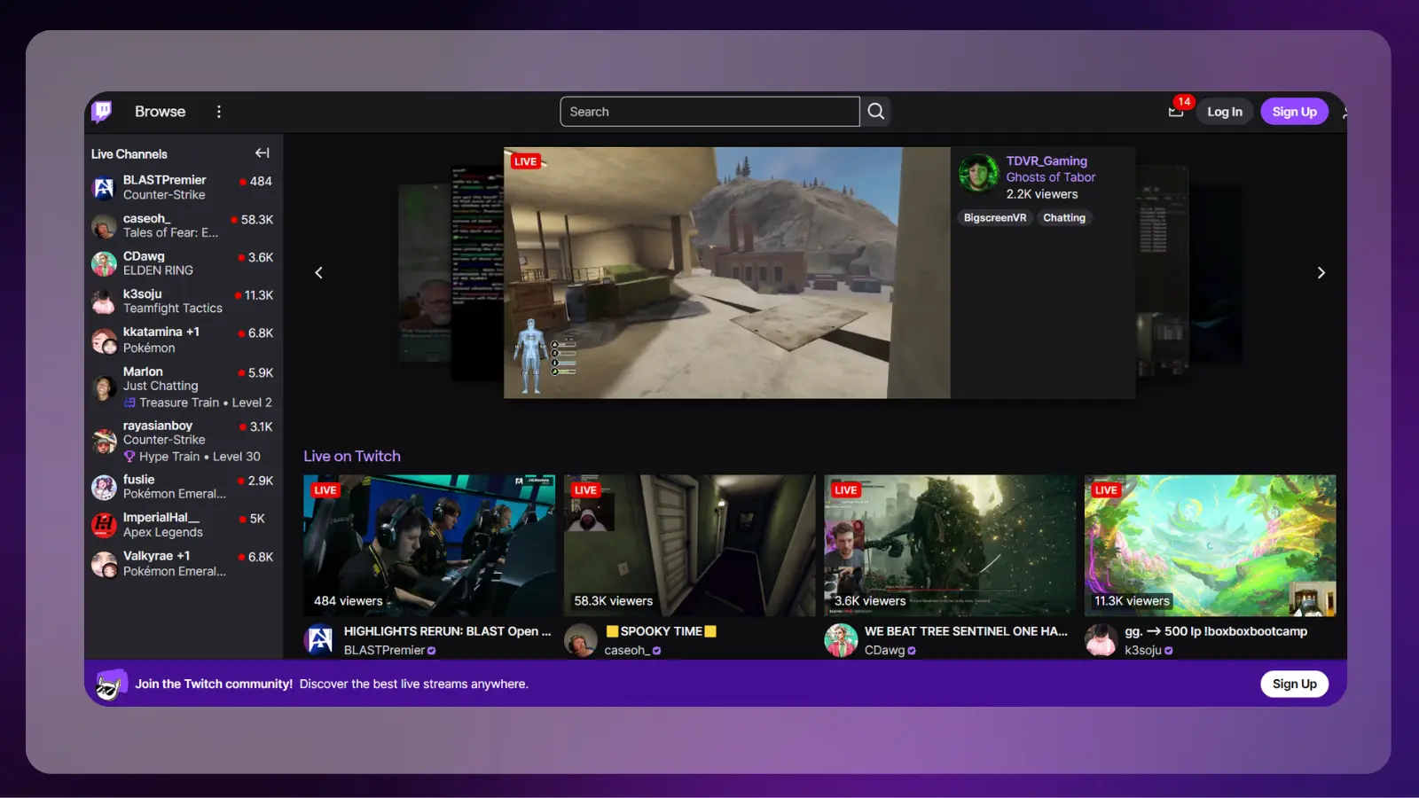Click Sign Up in bottom banner
The width and height of the screenshot is (1419, 798).
click(1294, 684)
